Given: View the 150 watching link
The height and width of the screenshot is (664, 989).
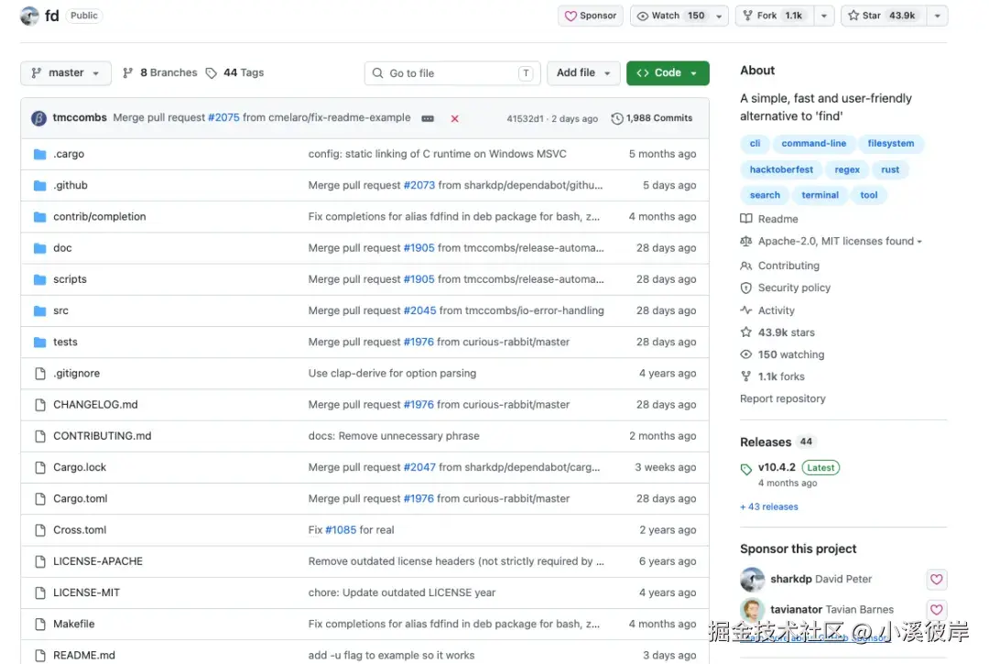Looking at the screenshot, I should point(783,354).
